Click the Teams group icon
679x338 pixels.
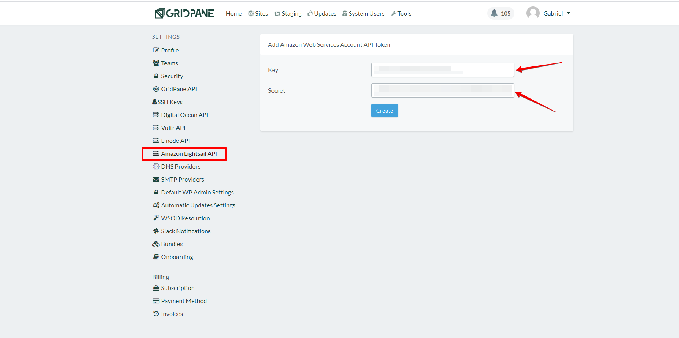click(x=156, y=63)
